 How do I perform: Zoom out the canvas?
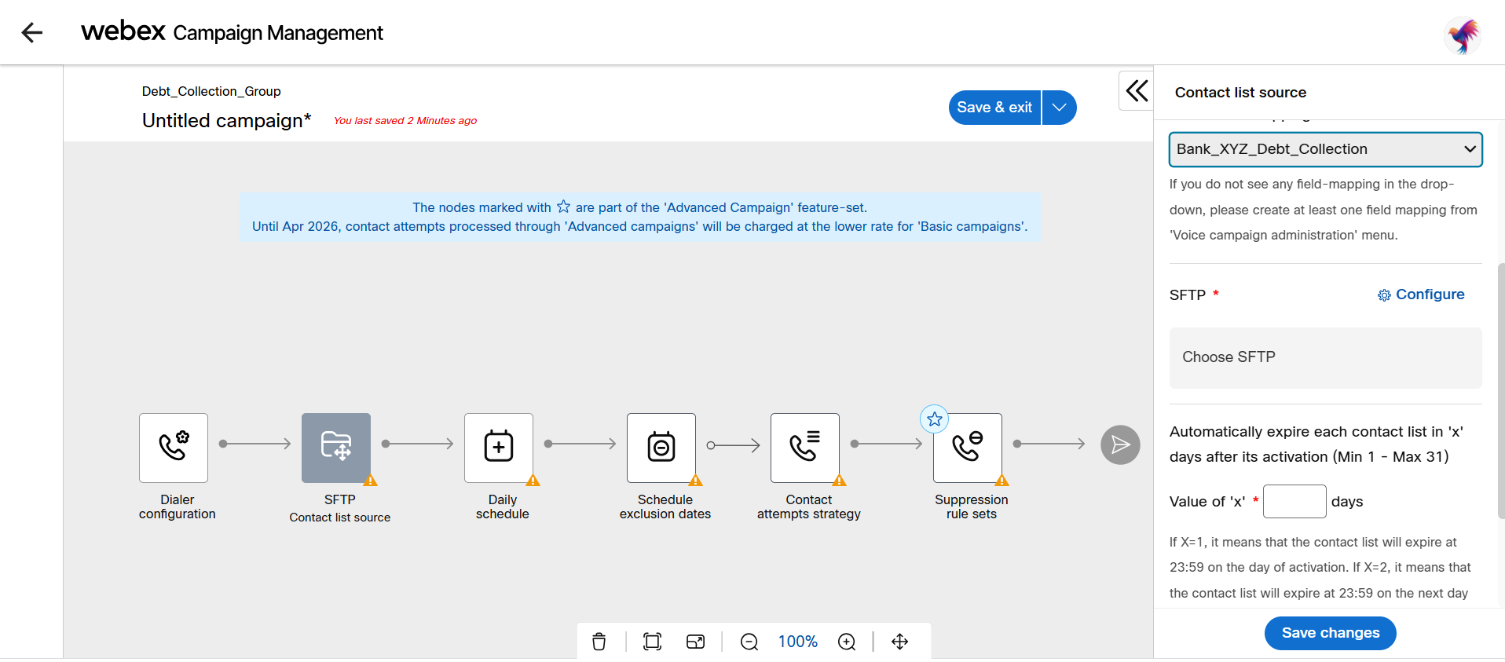pos(749,642)
